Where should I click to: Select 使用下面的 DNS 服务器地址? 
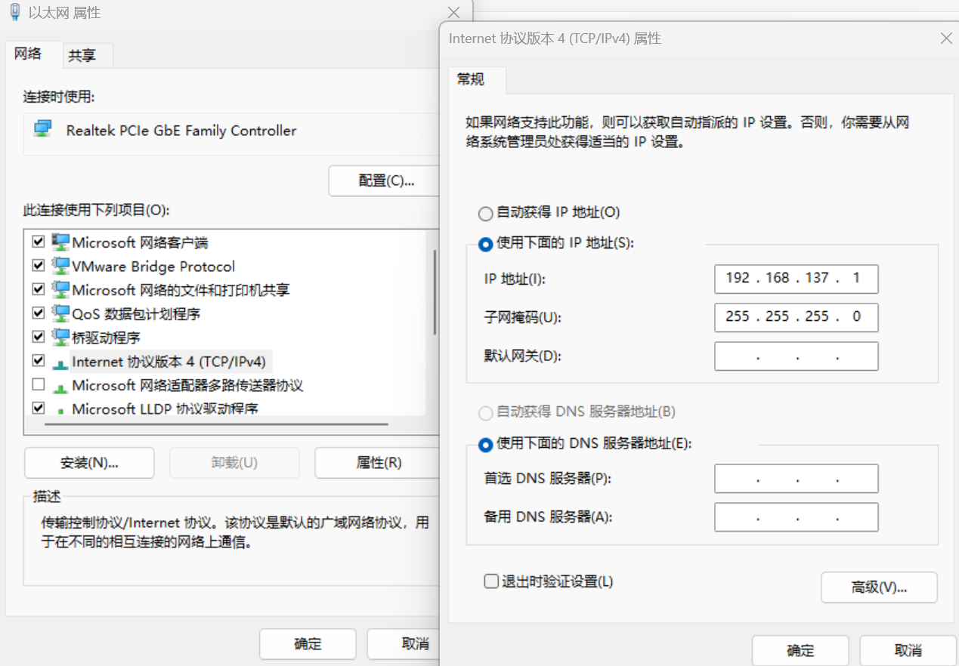point(486,445)
